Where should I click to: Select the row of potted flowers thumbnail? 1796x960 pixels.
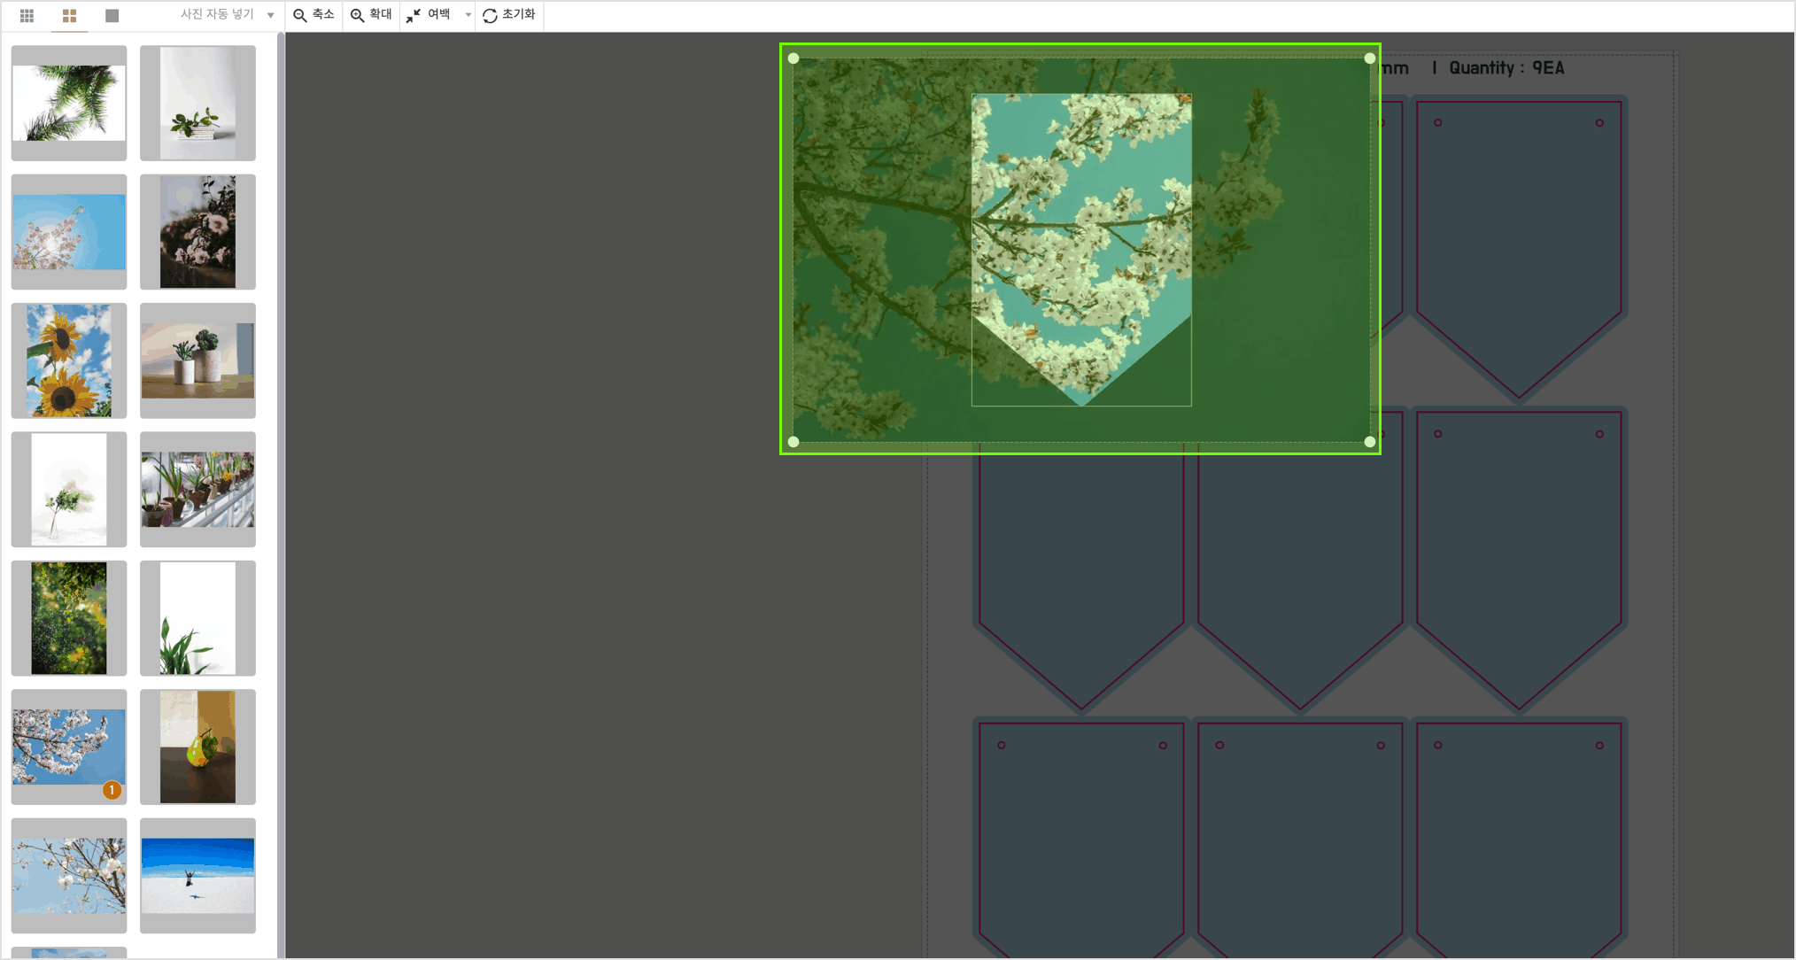click(197, 490)
